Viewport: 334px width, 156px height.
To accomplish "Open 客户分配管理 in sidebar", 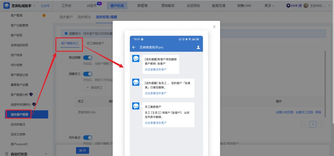I will [x=19, y=25].
